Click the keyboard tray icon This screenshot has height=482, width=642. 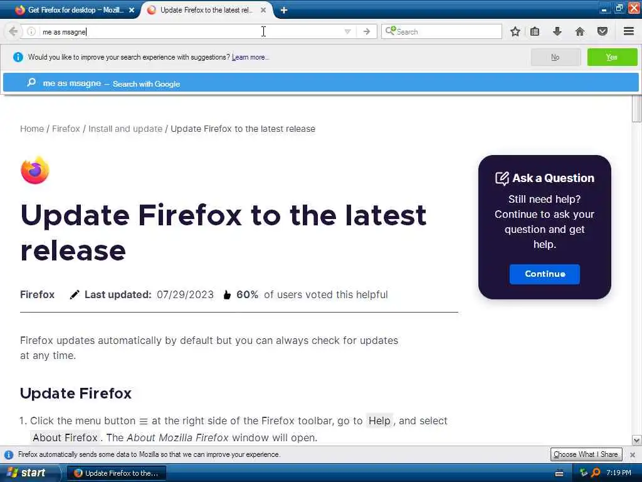559,473
